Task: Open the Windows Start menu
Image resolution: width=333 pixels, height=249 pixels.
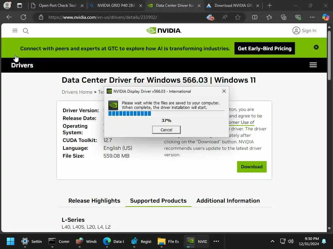Action: [x=10, y=241]
